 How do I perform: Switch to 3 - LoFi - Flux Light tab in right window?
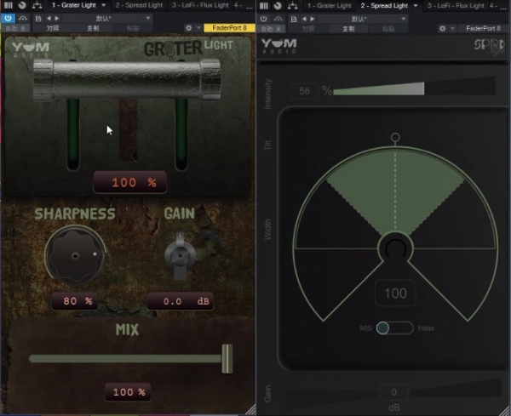456,6
